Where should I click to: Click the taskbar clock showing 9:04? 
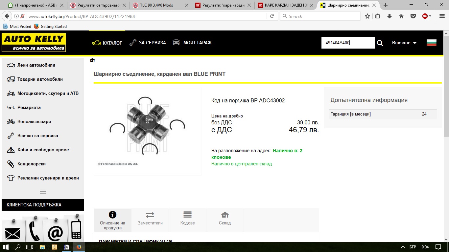click(x=425, y=247)
